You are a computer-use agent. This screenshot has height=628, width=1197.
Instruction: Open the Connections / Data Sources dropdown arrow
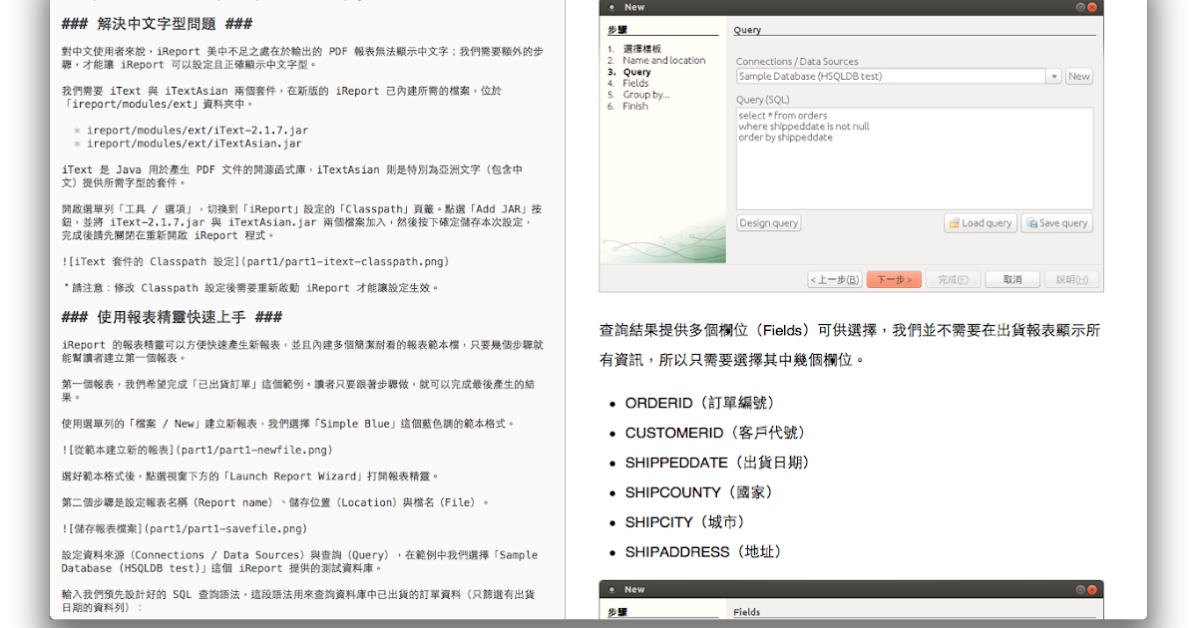point(1054,76)
